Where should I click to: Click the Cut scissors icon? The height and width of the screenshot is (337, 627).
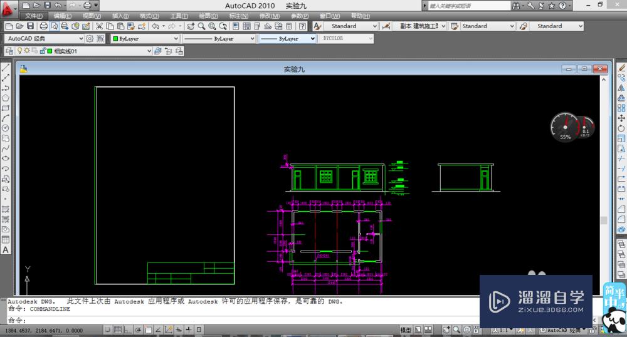[99, 26]
